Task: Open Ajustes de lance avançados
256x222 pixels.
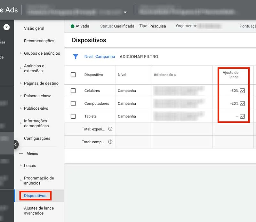Action: point(39,210)
